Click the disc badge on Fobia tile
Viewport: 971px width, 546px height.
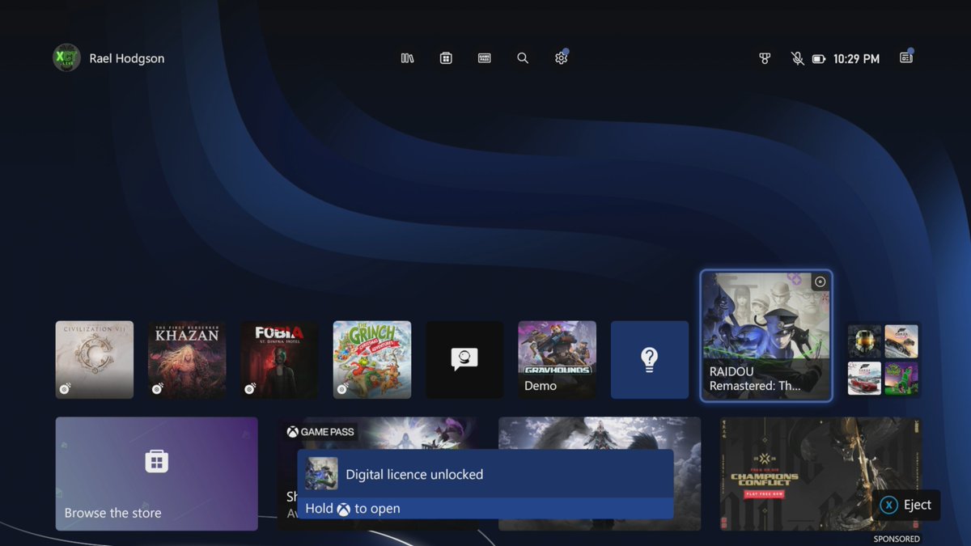coord(250,389)
